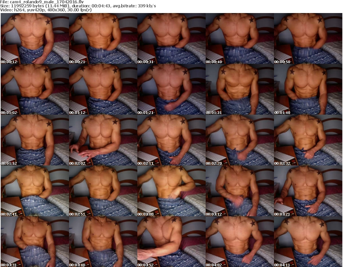Open the thumbnail stamped 00:01:12
The height and width of the screenshot is (267, 343).
(103, 89)
